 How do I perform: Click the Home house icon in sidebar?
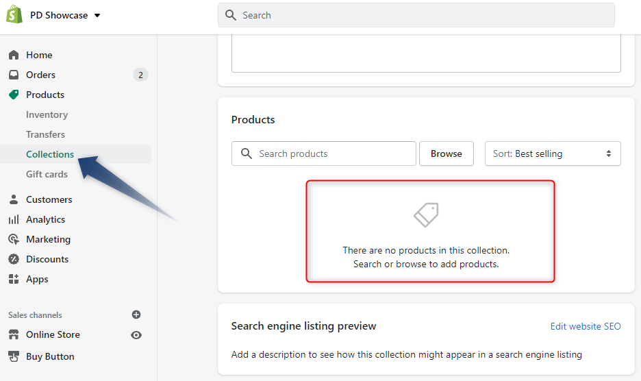coord(14,55)
